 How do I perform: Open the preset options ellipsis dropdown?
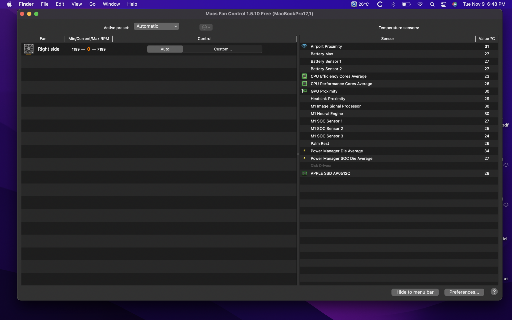(x=206, y=27)
